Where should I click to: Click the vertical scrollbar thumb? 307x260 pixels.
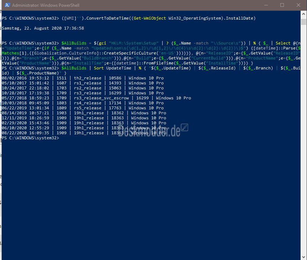pyautogui.click(x=304, y=22)
